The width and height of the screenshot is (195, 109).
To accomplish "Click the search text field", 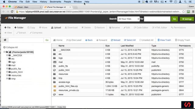I will pyautogui.click(x=157, y=19).
